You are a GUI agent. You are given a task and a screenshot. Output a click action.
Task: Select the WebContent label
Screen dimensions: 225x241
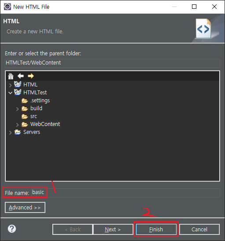point(45,124)
